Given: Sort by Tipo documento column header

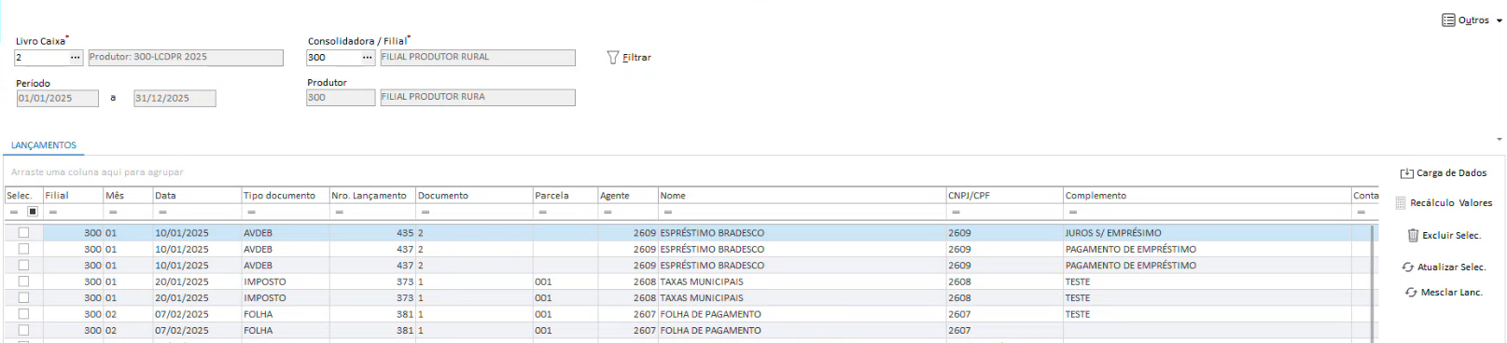Looking at the screenshot, I should click(286, 196).
